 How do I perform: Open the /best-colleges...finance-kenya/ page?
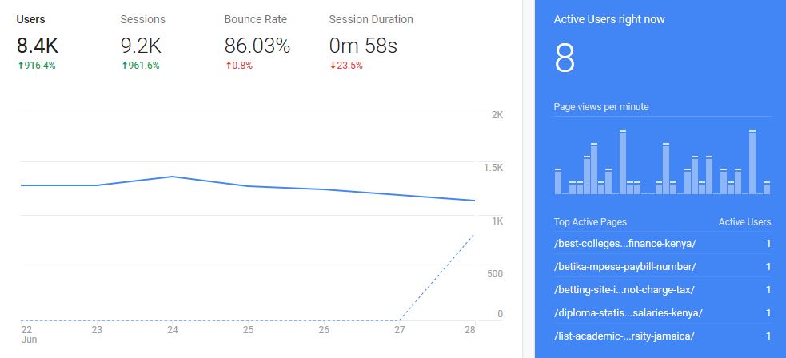(624, 244)
